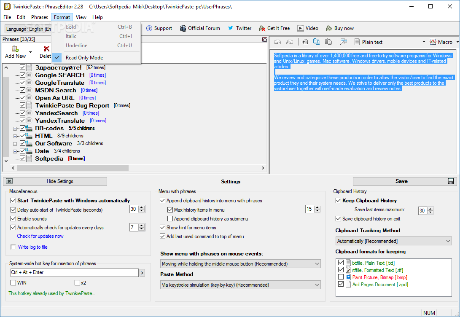Click the copy icon in editor toolbar
The width and height of the screenshot is (460, 317).
click(317, 42)
